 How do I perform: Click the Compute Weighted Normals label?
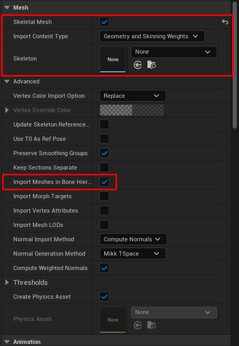(51, 268)
